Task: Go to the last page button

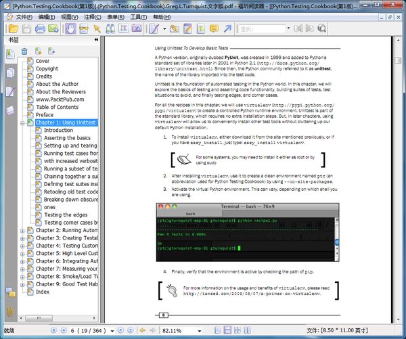Action: pos(131,330)
